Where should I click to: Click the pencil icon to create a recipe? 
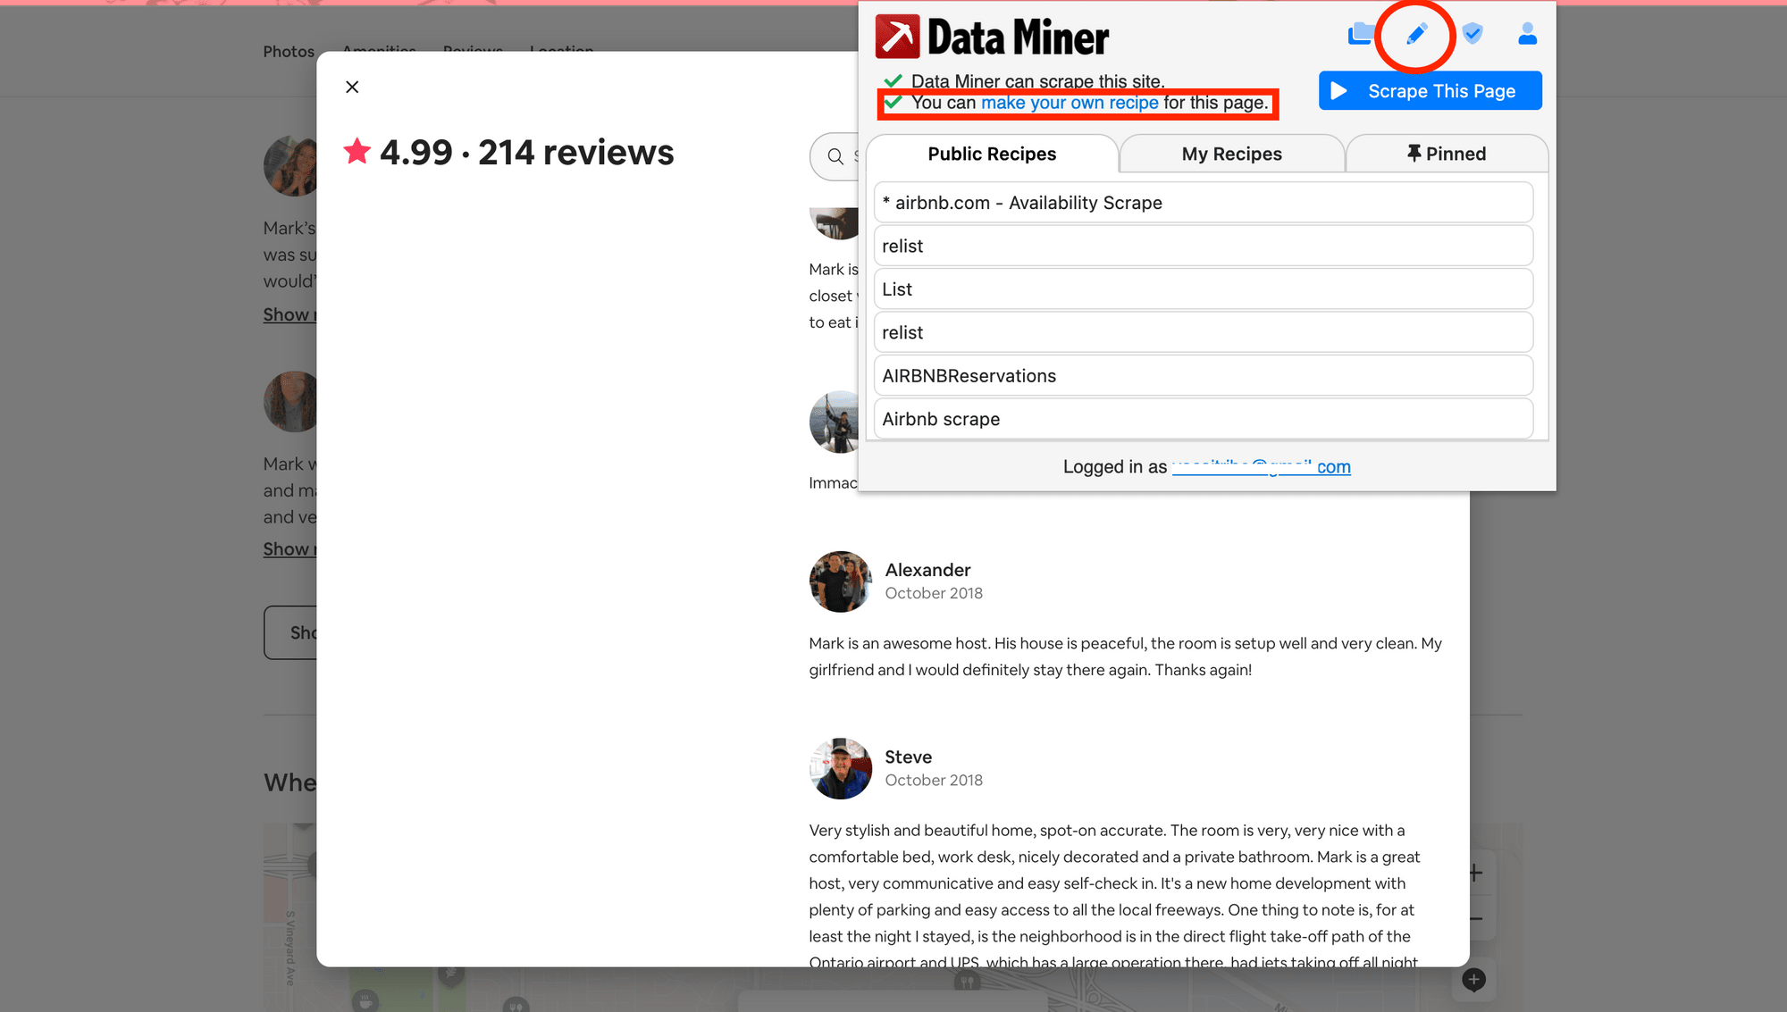pyautogui.click(x=1416, y=35)
